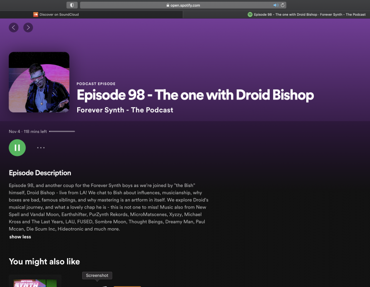Switch to the Discover on SoundCloud tab
The width and height of the screenshot is (370, 287).
(92, 15)
